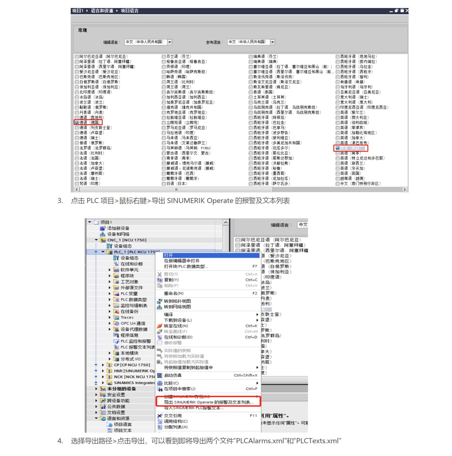Open the 参考语言 dropdown arrow
Image resolution: width=452 pixels, height=456 pixels.
click(x=272, y=42)
